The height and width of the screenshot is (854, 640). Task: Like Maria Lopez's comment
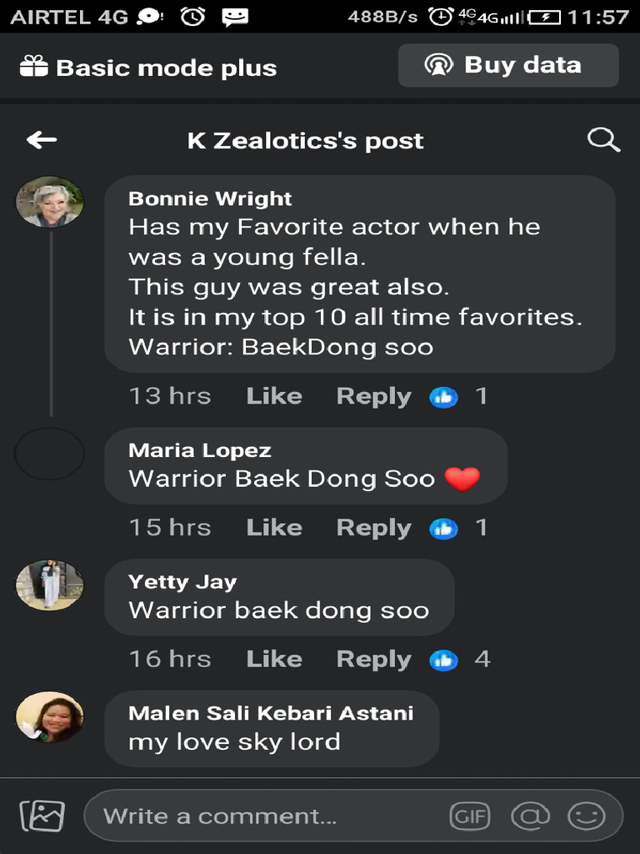pyautogui.click(x=273, y=528)
